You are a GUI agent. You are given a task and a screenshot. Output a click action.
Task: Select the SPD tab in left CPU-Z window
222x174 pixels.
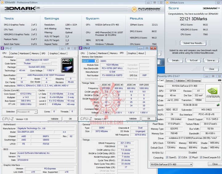tap(43, 53)
